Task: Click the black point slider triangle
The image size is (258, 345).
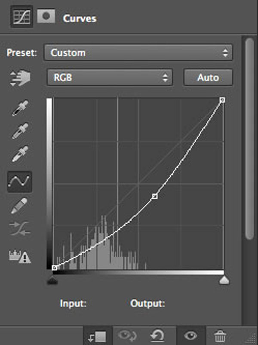Action: [52, 280]
